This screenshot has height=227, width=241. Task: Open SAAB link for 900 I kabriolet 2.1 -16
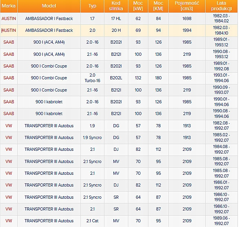click(9, 113)
